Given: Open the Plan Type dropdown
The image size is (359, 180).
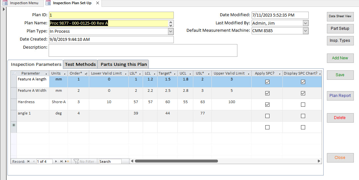Looking at the screenshot, I should [171, 31].
